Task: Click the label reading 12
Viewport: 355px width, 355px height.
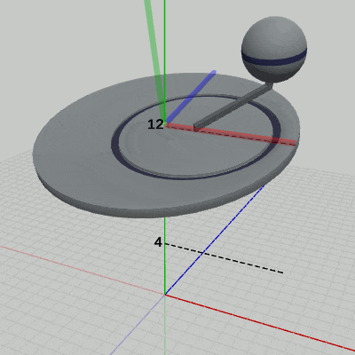Action: click(x=155, y=124)
